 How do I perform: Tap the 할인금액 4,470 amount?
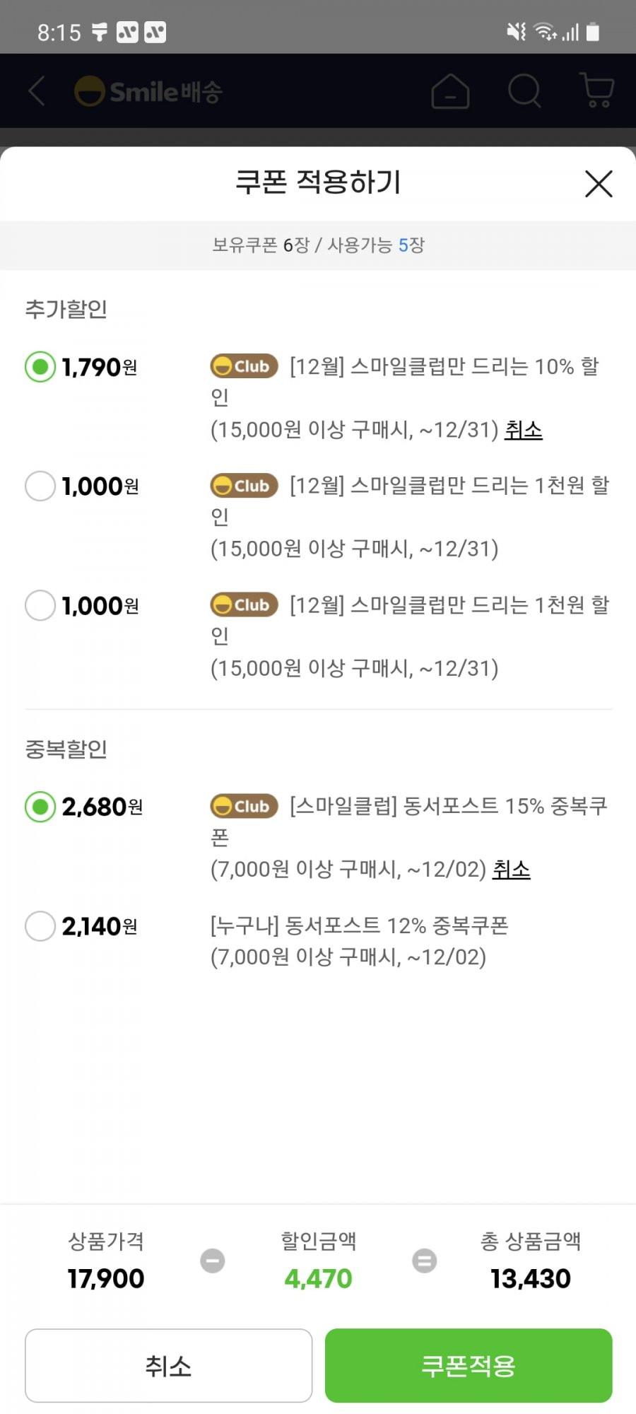click(318, 1278)
